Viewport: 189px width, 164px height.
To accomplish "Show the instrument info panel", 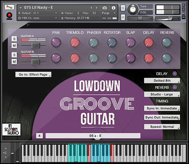I will [113, 8].
